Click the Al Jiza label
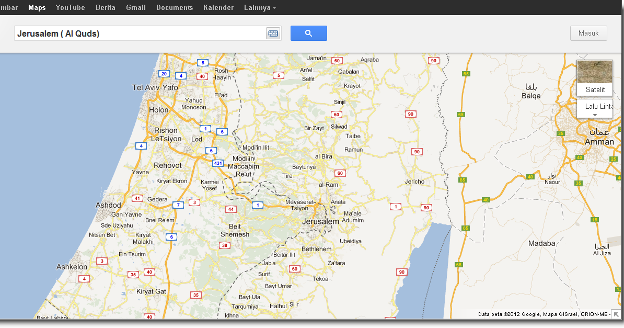Image resolution: width=624 pixels, height=328 pixels. coord(602,253)
